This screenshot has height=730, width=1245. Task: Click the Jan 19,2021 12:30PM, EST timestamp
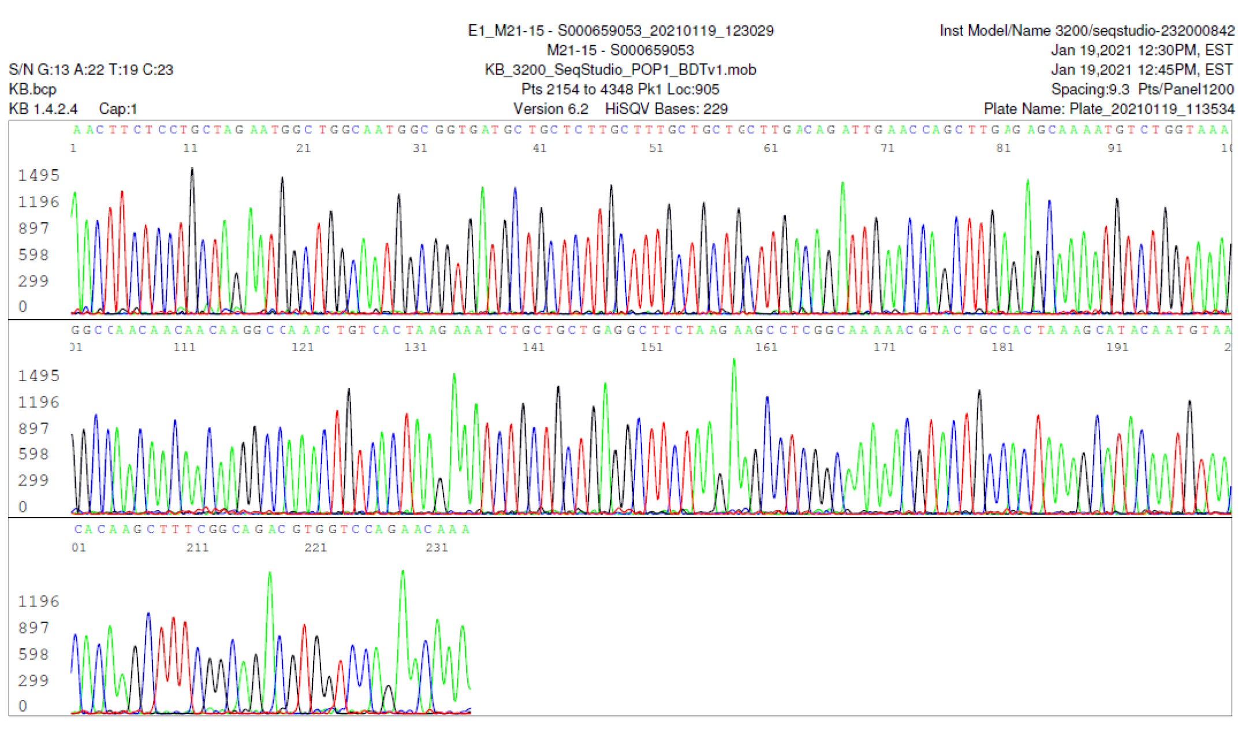[1141, 50]
